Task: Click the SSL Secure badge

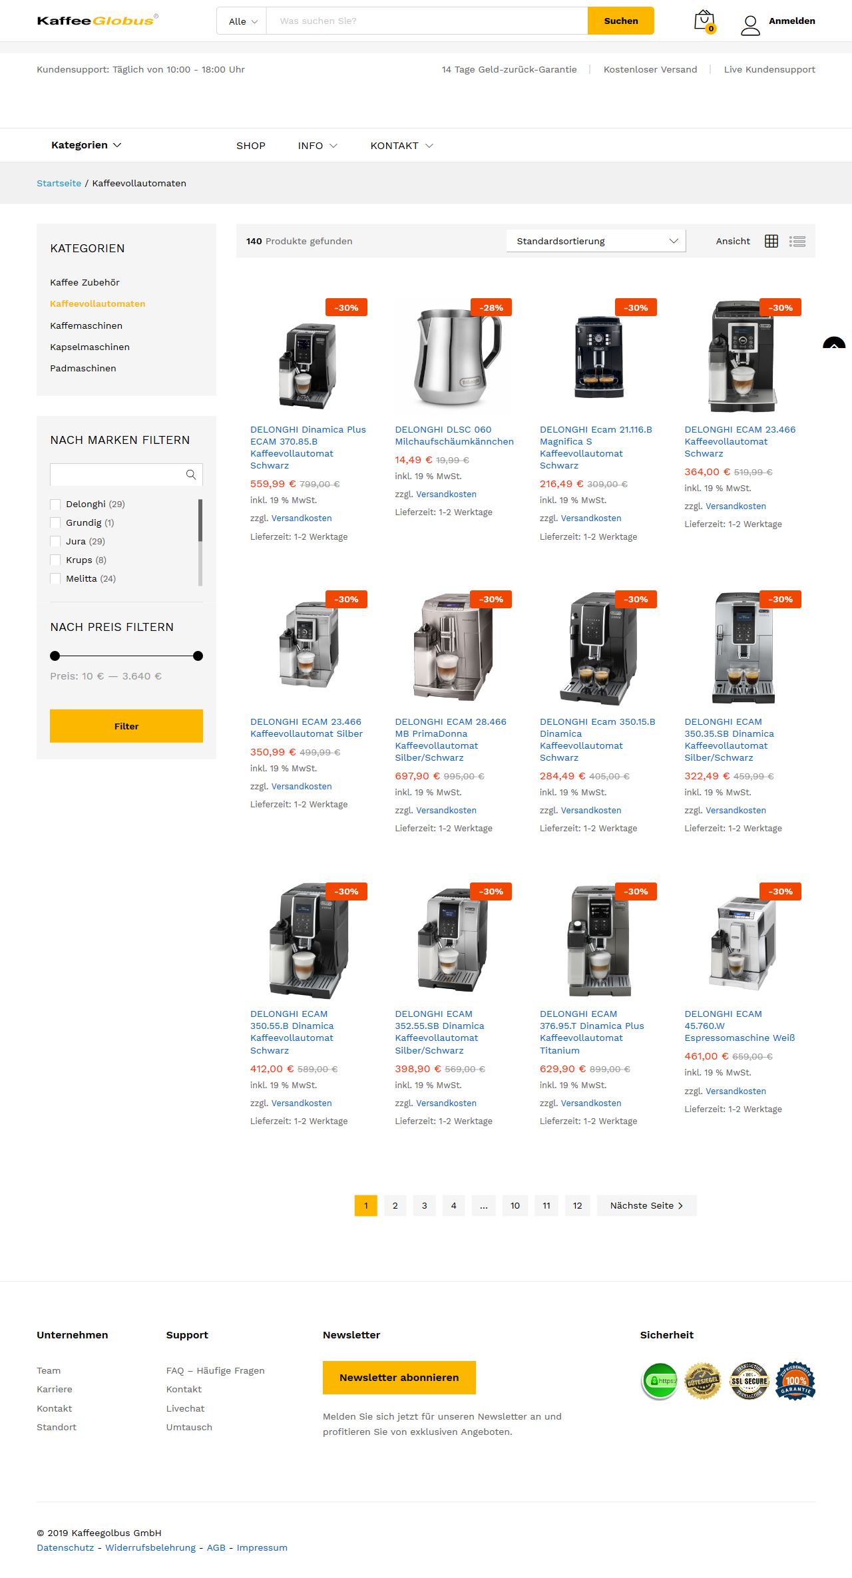Action: [749, 1380]
